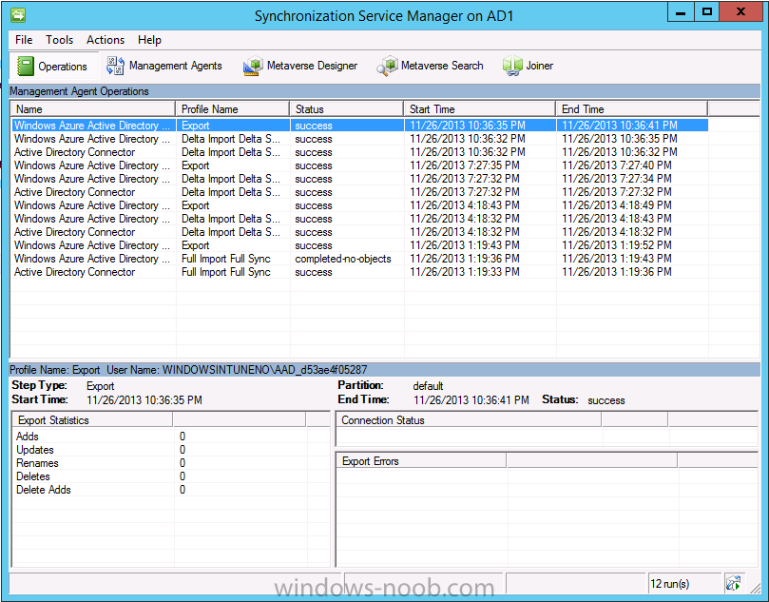Close the Synchronization Service Manager window
769x602 pixels.
pyautogui.click(x=741, y=12)
